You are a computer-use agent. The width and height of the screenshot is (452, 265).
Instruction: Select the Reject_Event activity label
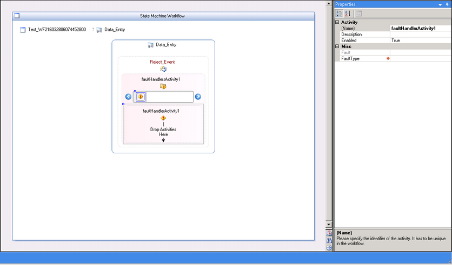click(x=162, y=62)
